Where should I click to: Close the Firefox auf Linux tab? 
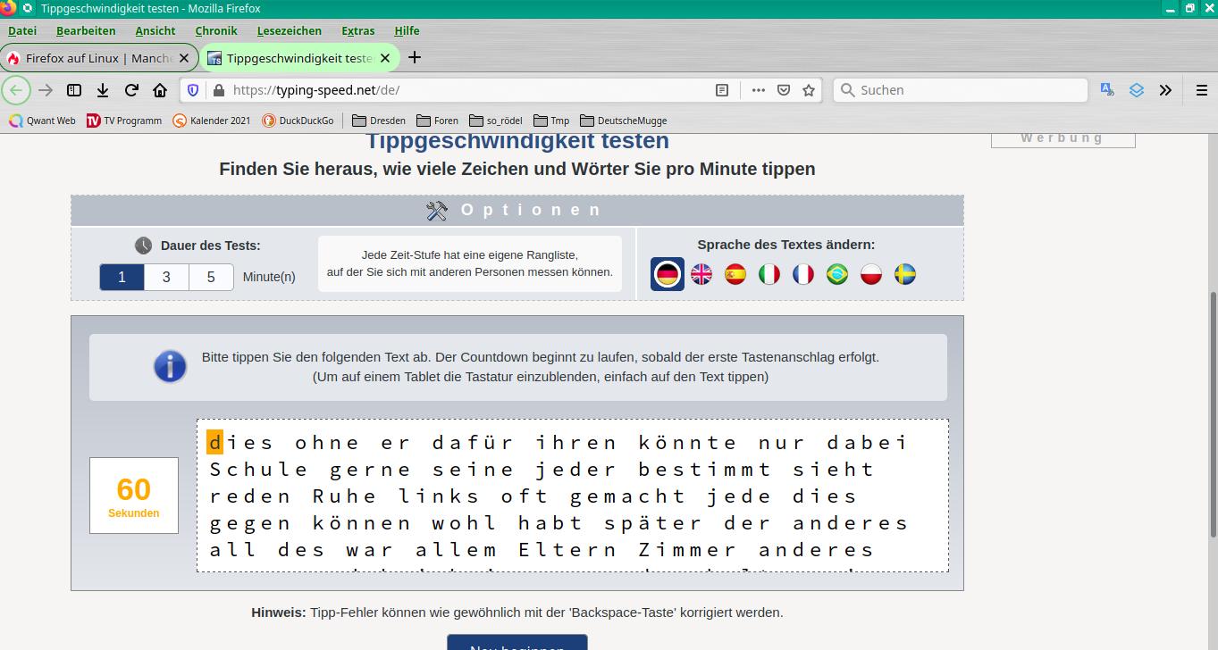click(x=184, y=58)
